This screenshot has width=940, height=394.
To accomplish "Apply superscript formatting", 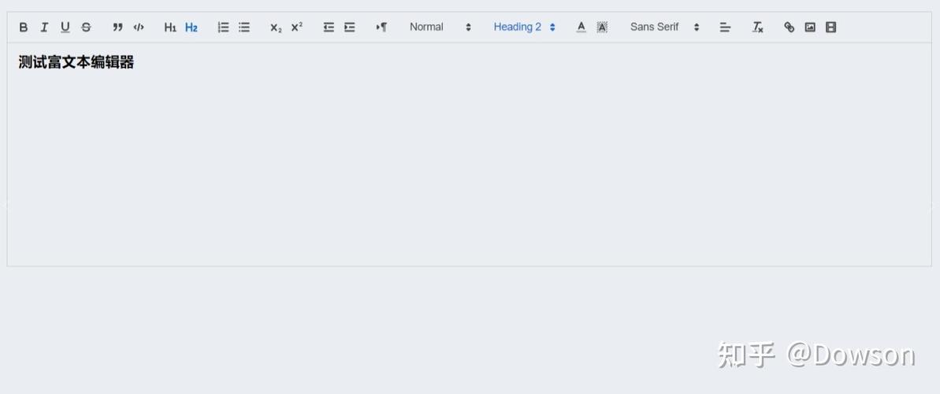I will (x=297, y=28).
